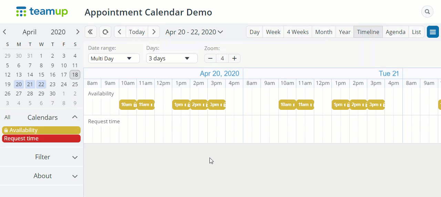Click the search magnifier icon

[x=427, y=12]
